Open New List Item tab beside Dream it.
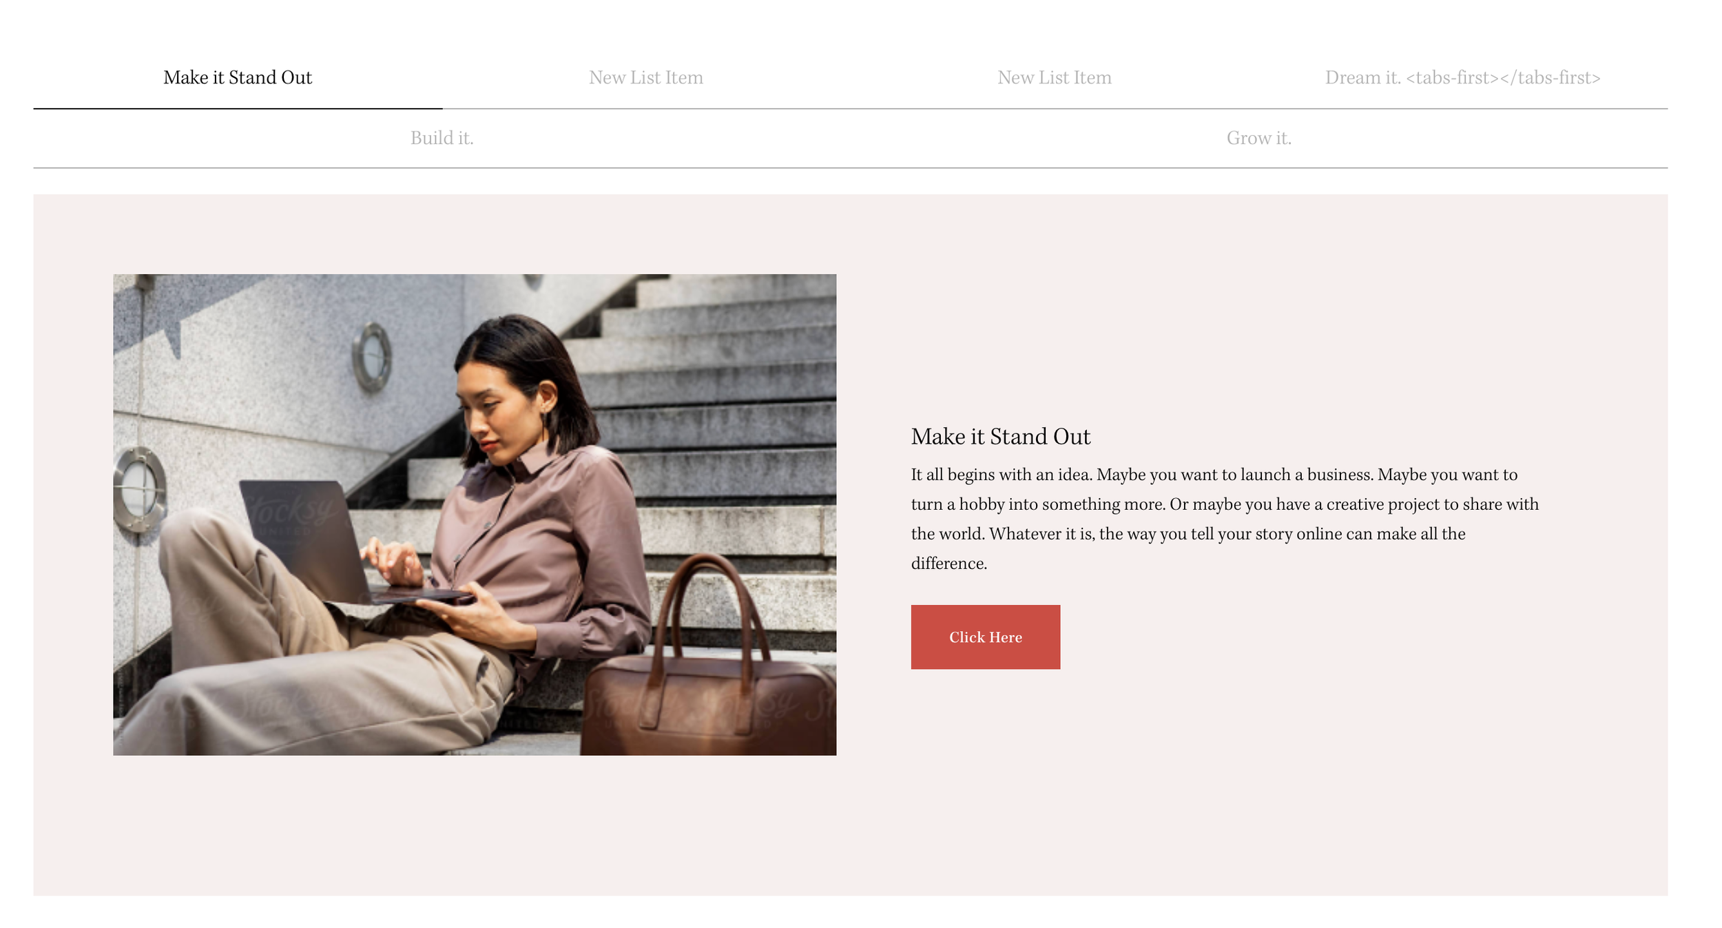This screenshot has width=1722, height=928. tap(1055, 78)
